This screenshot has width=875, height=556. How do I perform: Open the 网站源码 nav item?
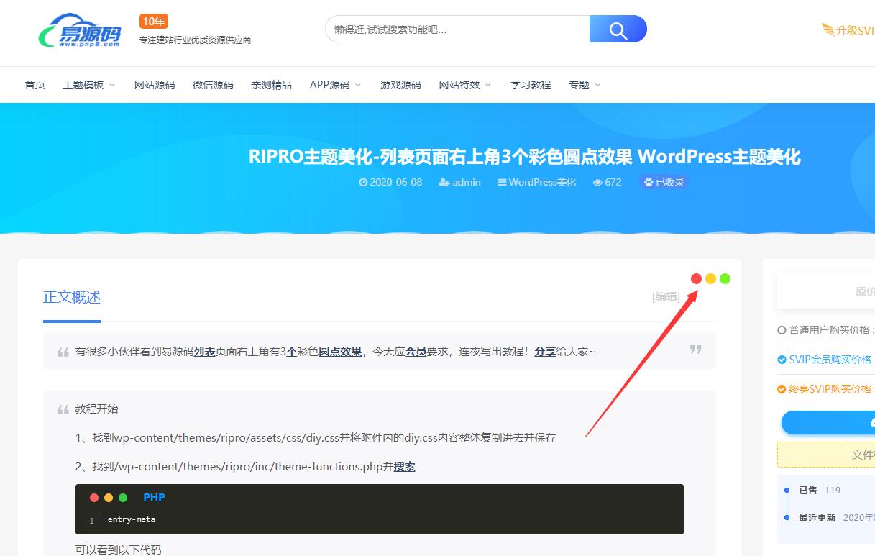point(155,85)
